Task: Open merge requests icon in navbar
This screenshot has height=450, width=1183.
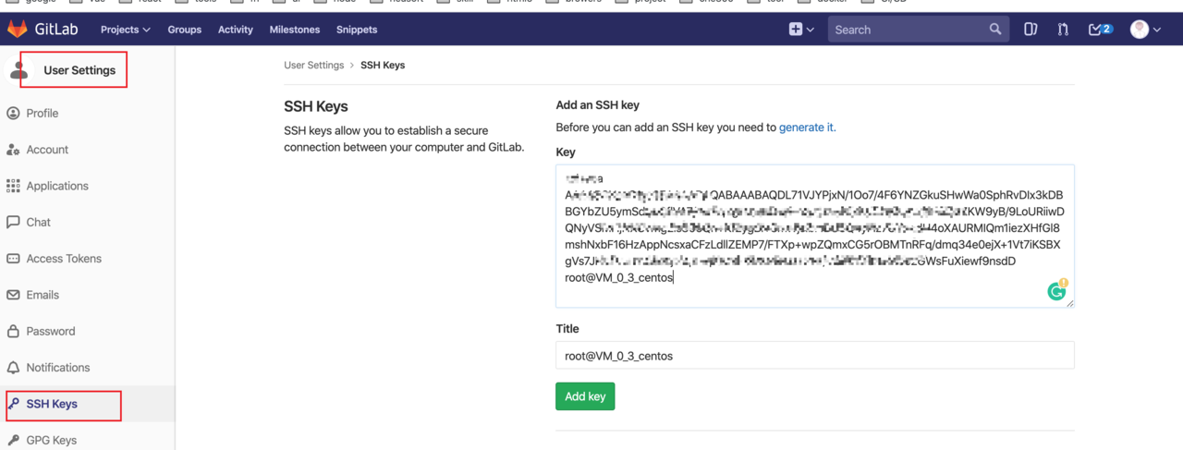Action: (x=1063, y=30)
